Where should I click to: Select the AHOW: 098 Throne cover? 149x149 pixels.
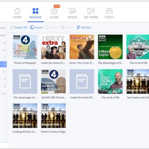click(x=53, y=82)
